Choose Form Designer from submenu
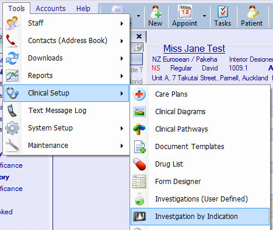The image size is (273, 230). [x=200, y=182]
